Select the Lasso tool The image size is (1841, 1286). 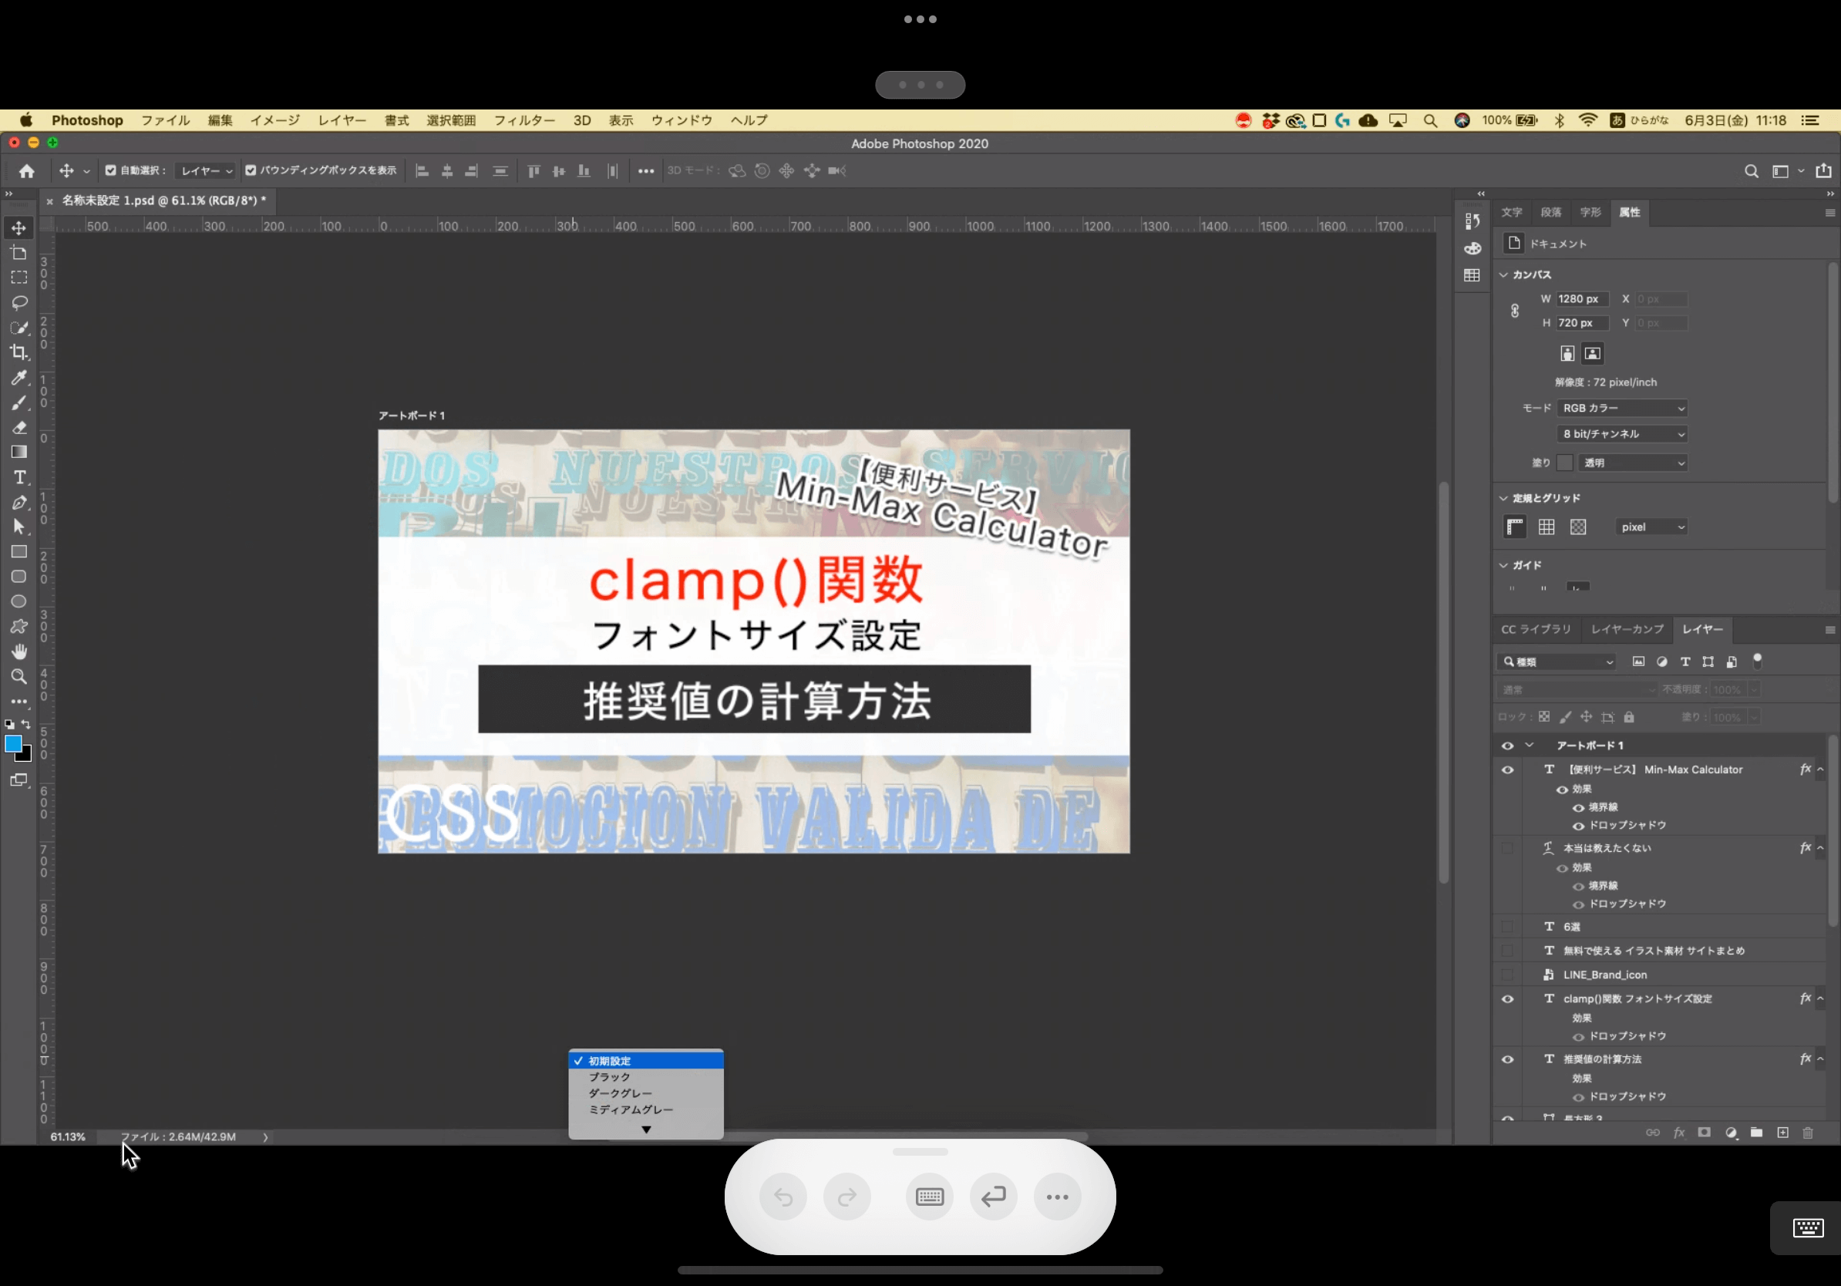(19, 303)
